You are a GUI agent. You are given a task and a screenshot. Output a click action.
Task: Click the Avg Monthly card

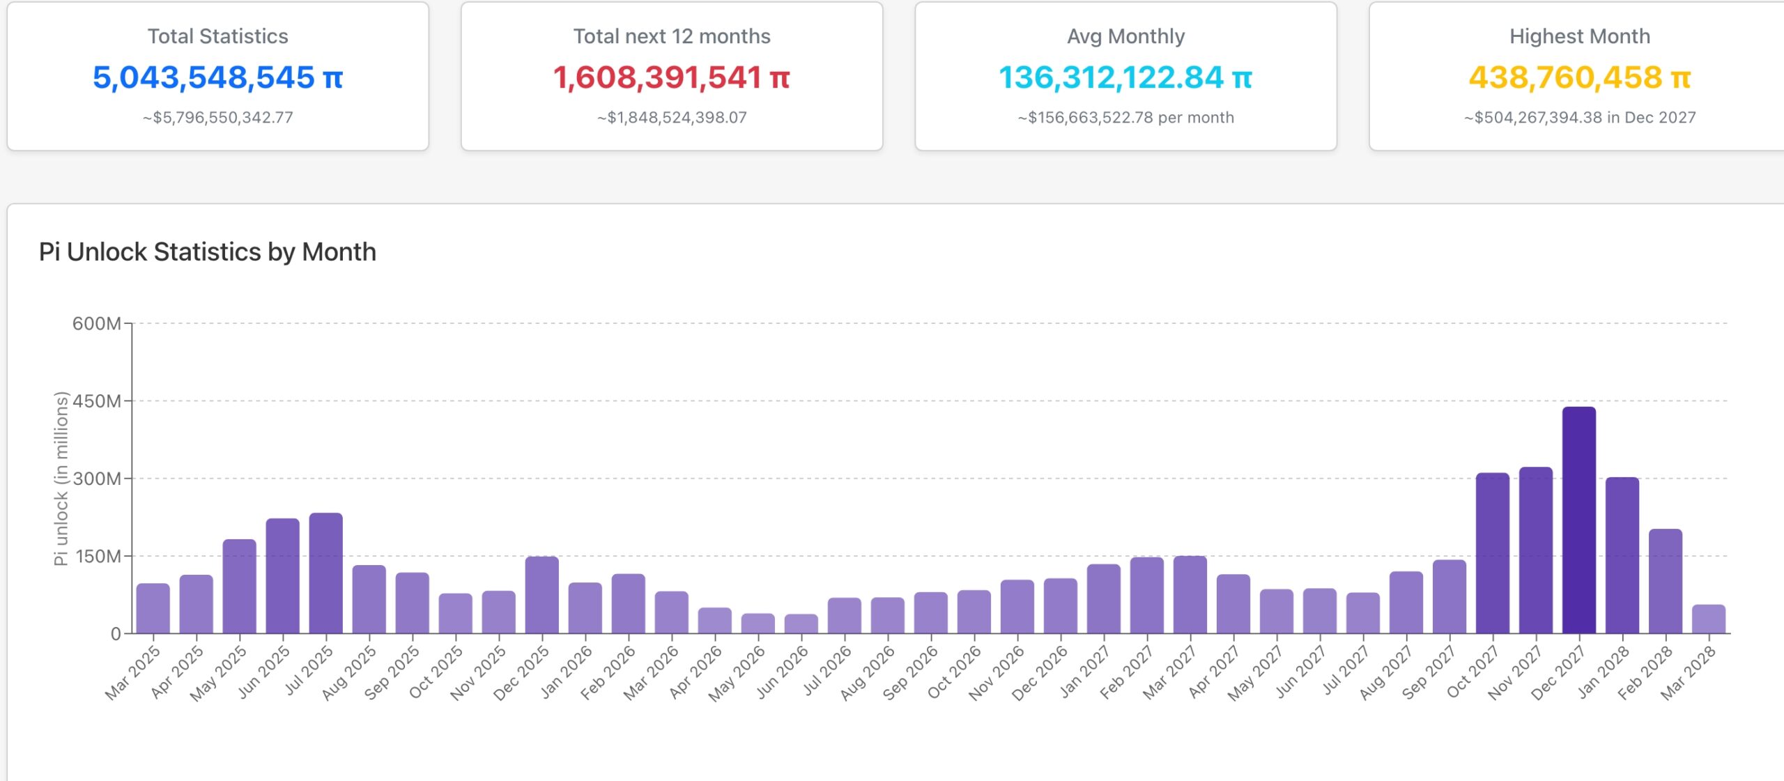pyautogui.click(x=1125, y=75)
